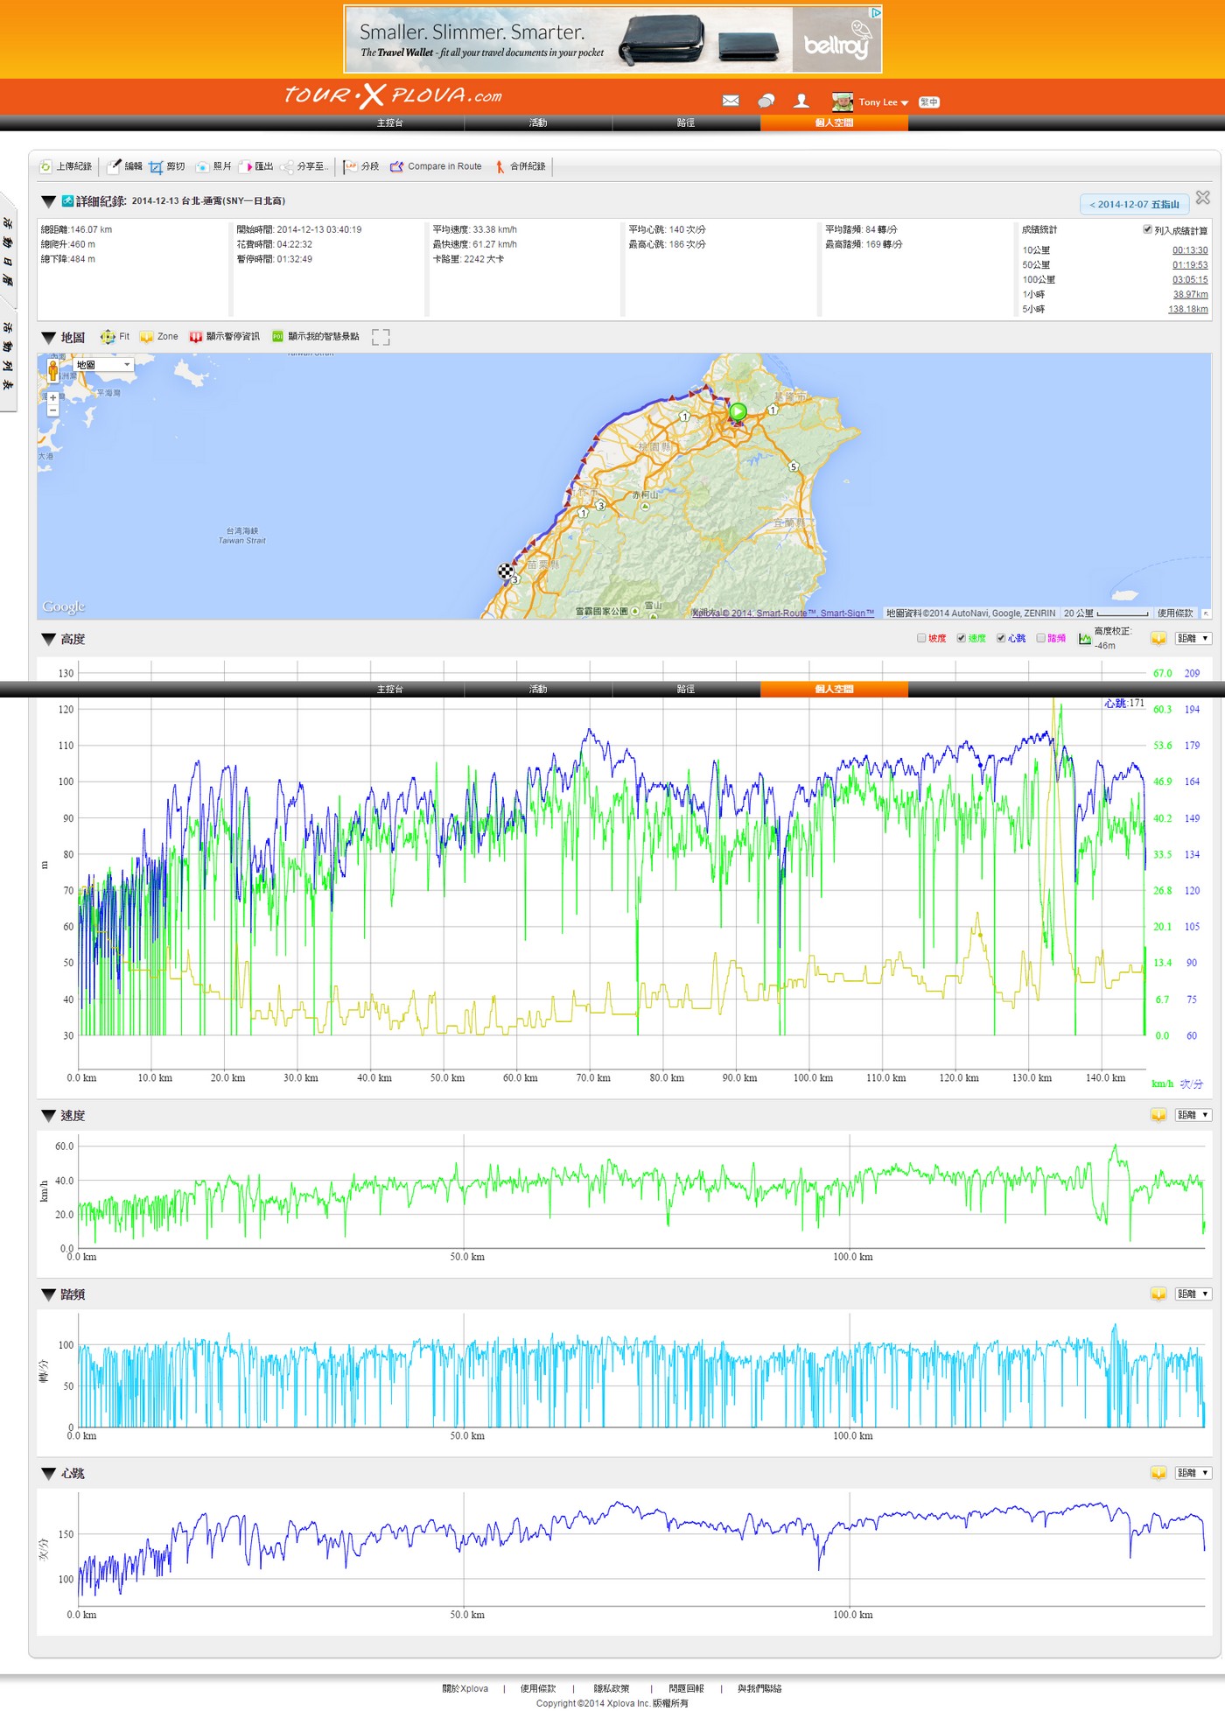Viewport: 1225px width, 1711px height.
Task: Click 顯示暫停資訊 show pause info icon
Action: (196, 337)
